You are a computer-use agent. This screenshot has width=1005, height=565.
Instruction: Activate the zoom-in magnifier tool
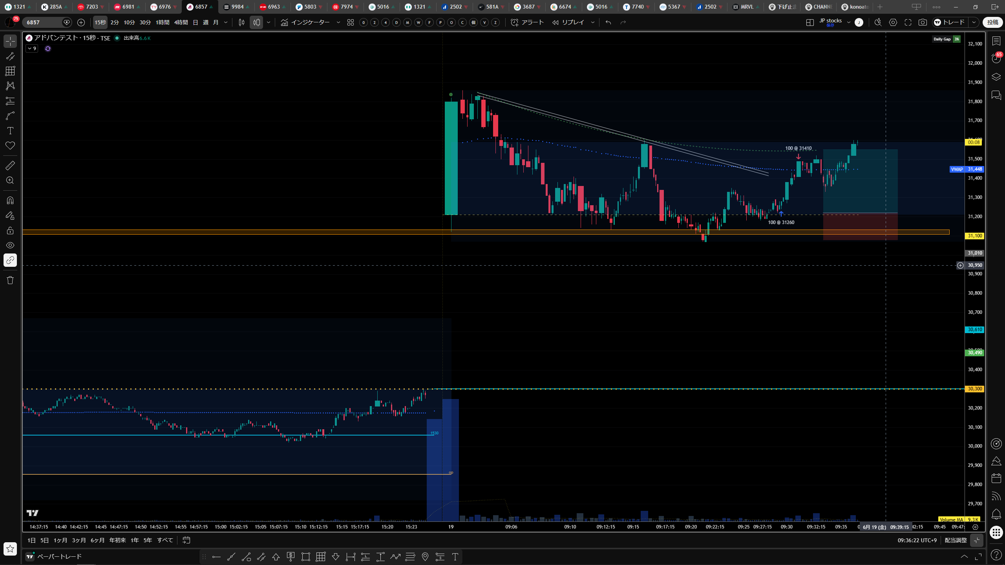tap(10, 180)
